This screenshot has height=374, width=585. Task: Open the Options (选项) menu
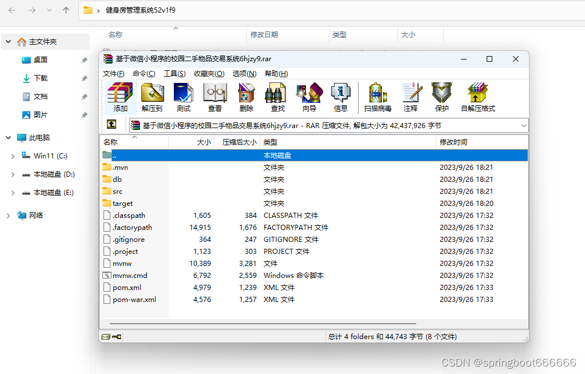coord(245,74)
